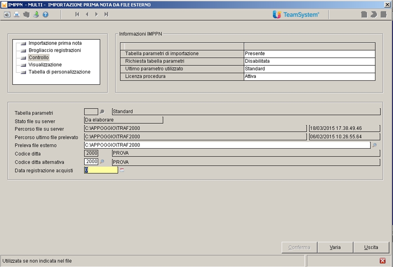This screenshot has width=393, height=267.
Task: Open calendar for Data registrazione acquisti
Action: (122, 170)
